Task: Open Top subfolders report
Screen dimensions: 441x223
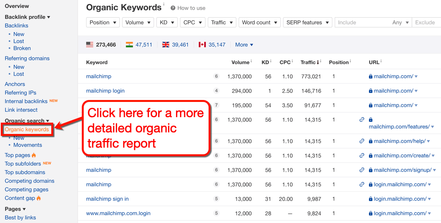Action: (x=23, y=164)
